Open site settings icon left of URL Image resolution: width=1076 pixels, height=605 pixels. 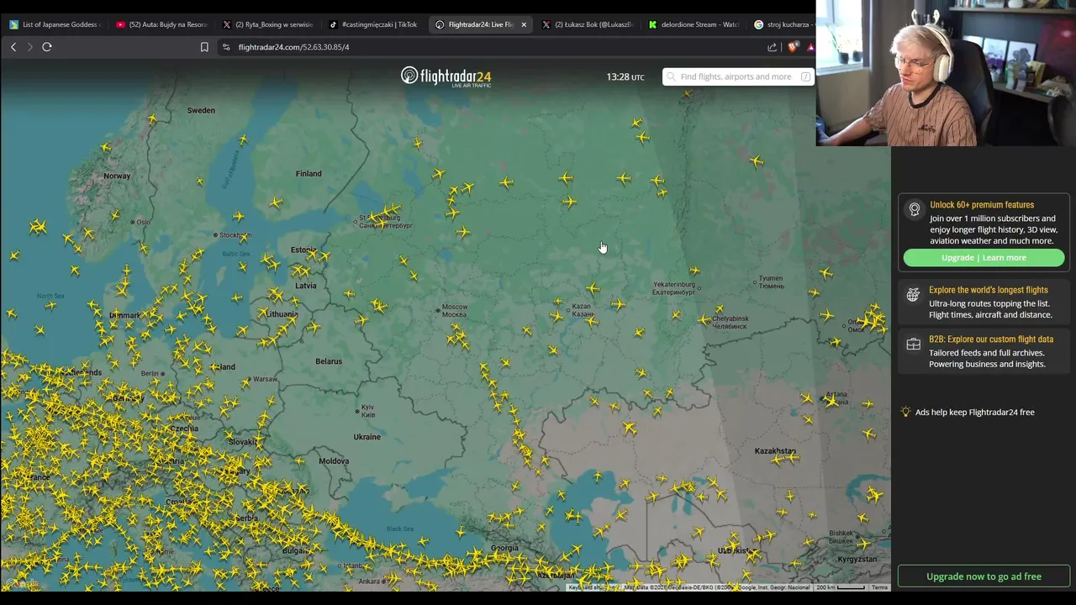[226, 47]
